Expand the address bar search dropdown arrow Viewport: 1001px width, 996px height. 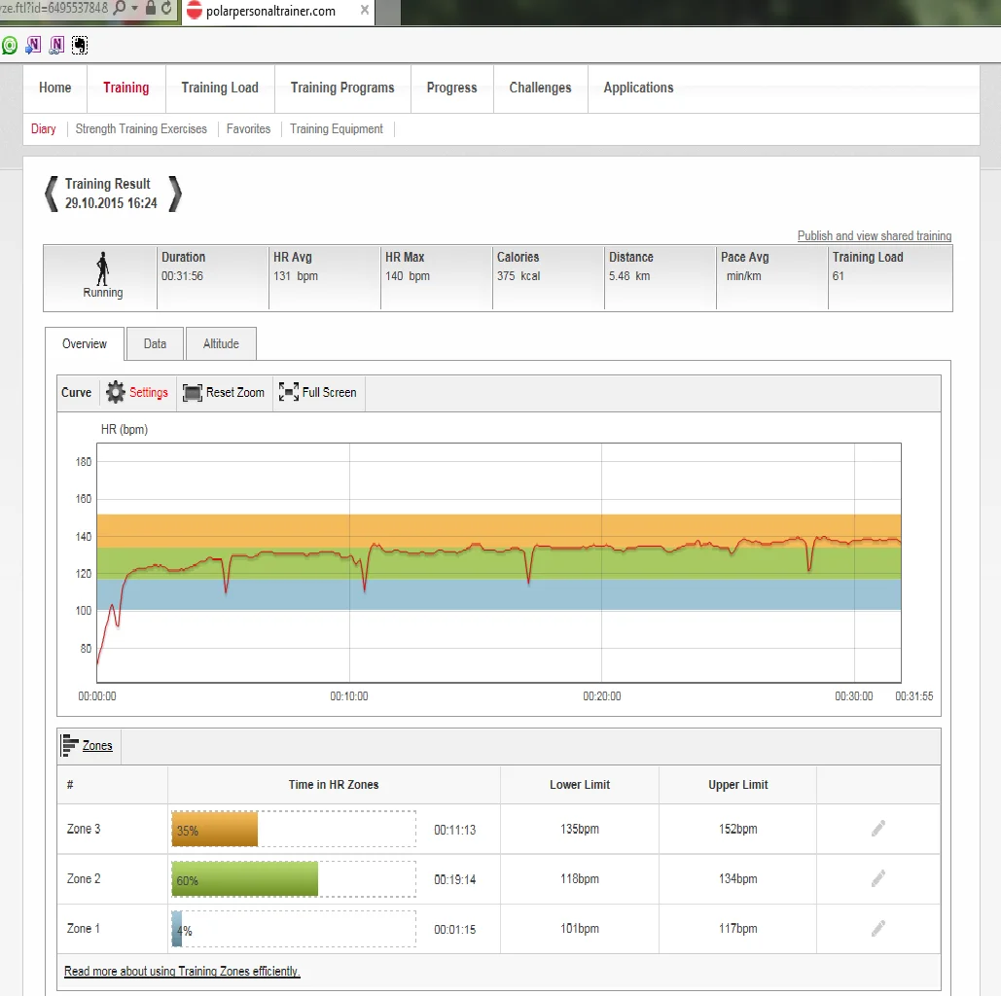point(134,9)
